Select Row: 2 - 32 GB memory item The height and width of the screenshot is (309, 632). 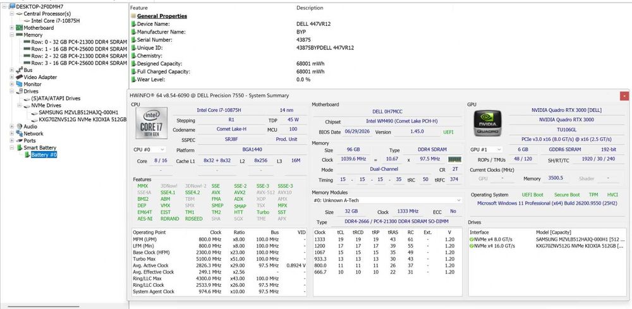(x=79, y=56)
